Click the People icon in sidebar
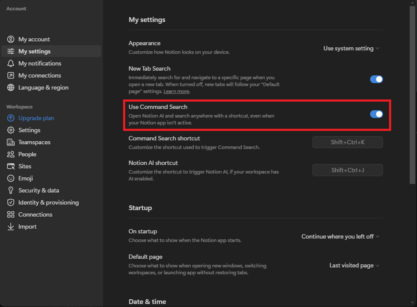 coord(11,154)
